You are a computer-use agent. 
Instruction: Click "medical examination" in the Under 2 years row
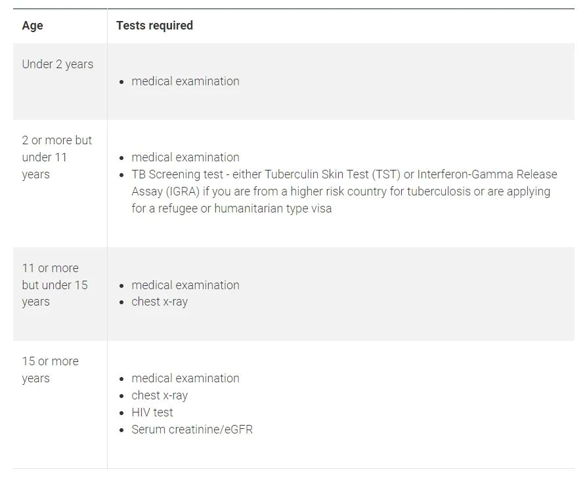tap(185, 81)
